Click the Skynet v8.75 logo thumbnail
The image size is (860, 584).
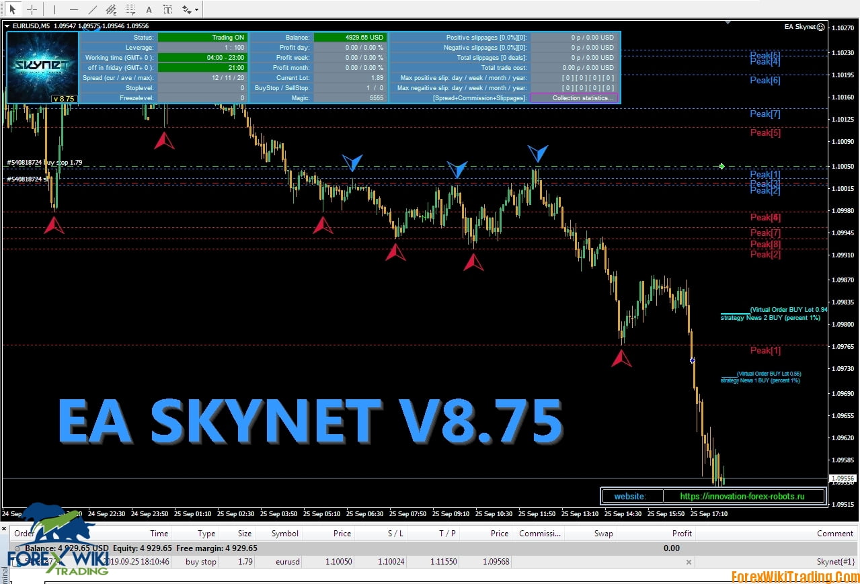(x=42, y=67)
